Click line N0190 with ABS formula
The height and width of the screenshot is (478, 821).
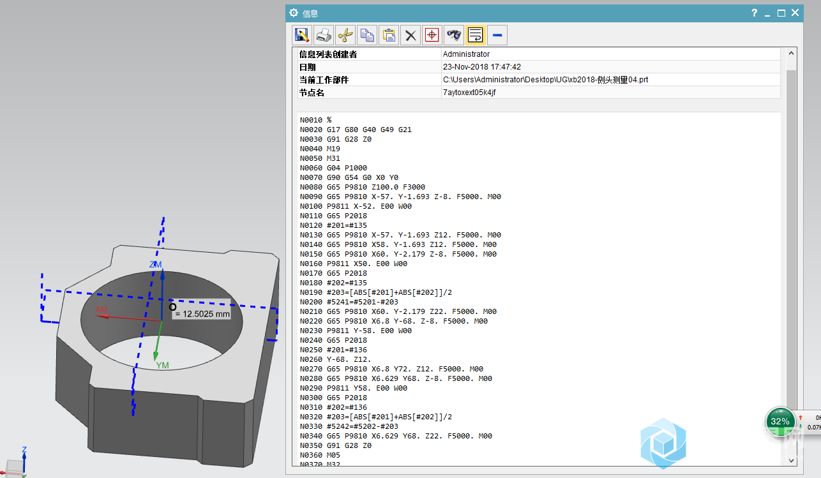click(x=376, y=292)
